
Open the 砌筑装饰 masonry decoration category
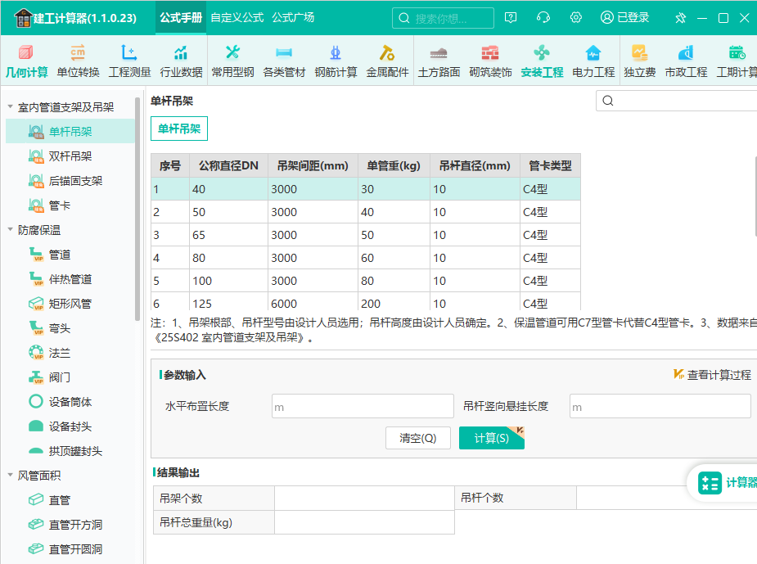pyautogui.click(x=490, y=61)
